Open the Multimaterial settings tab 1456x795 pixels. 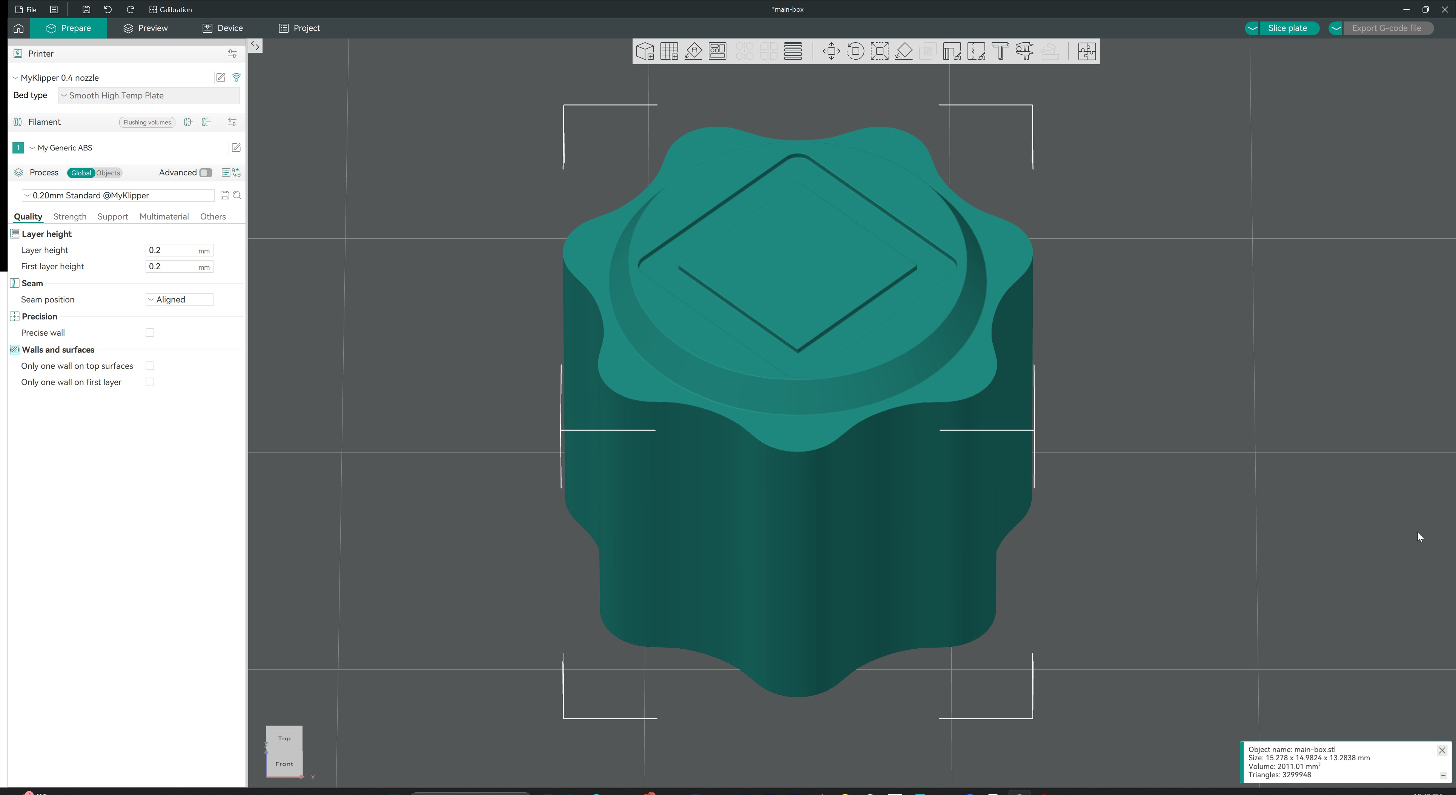pos(164,217)
